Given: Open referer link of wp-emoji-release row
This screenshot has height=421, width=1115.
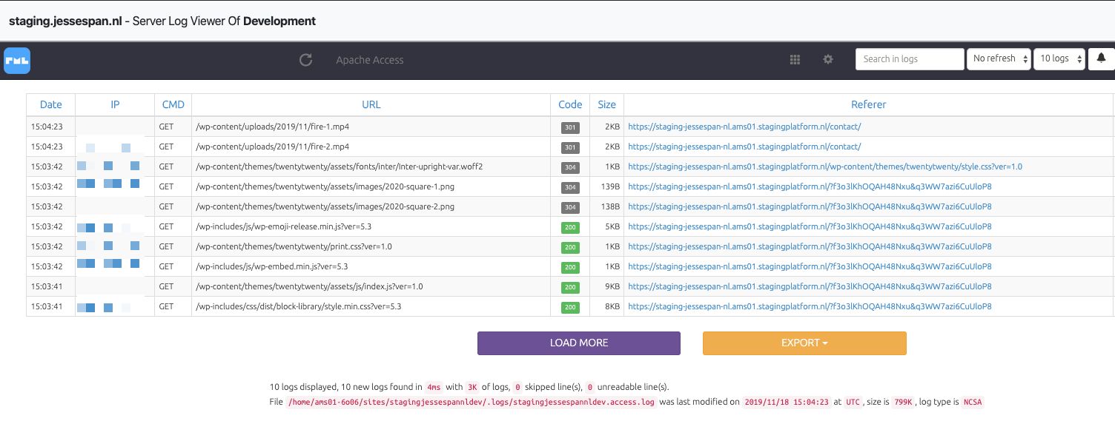Looking at the screenshot, I should point(810,226).
